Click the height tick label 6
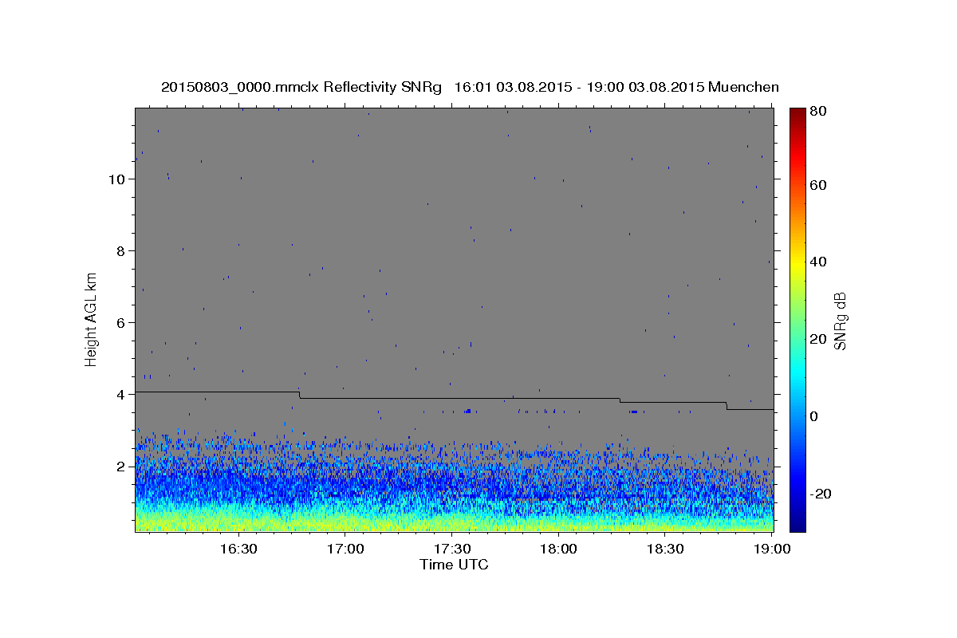 click(121, 323)
